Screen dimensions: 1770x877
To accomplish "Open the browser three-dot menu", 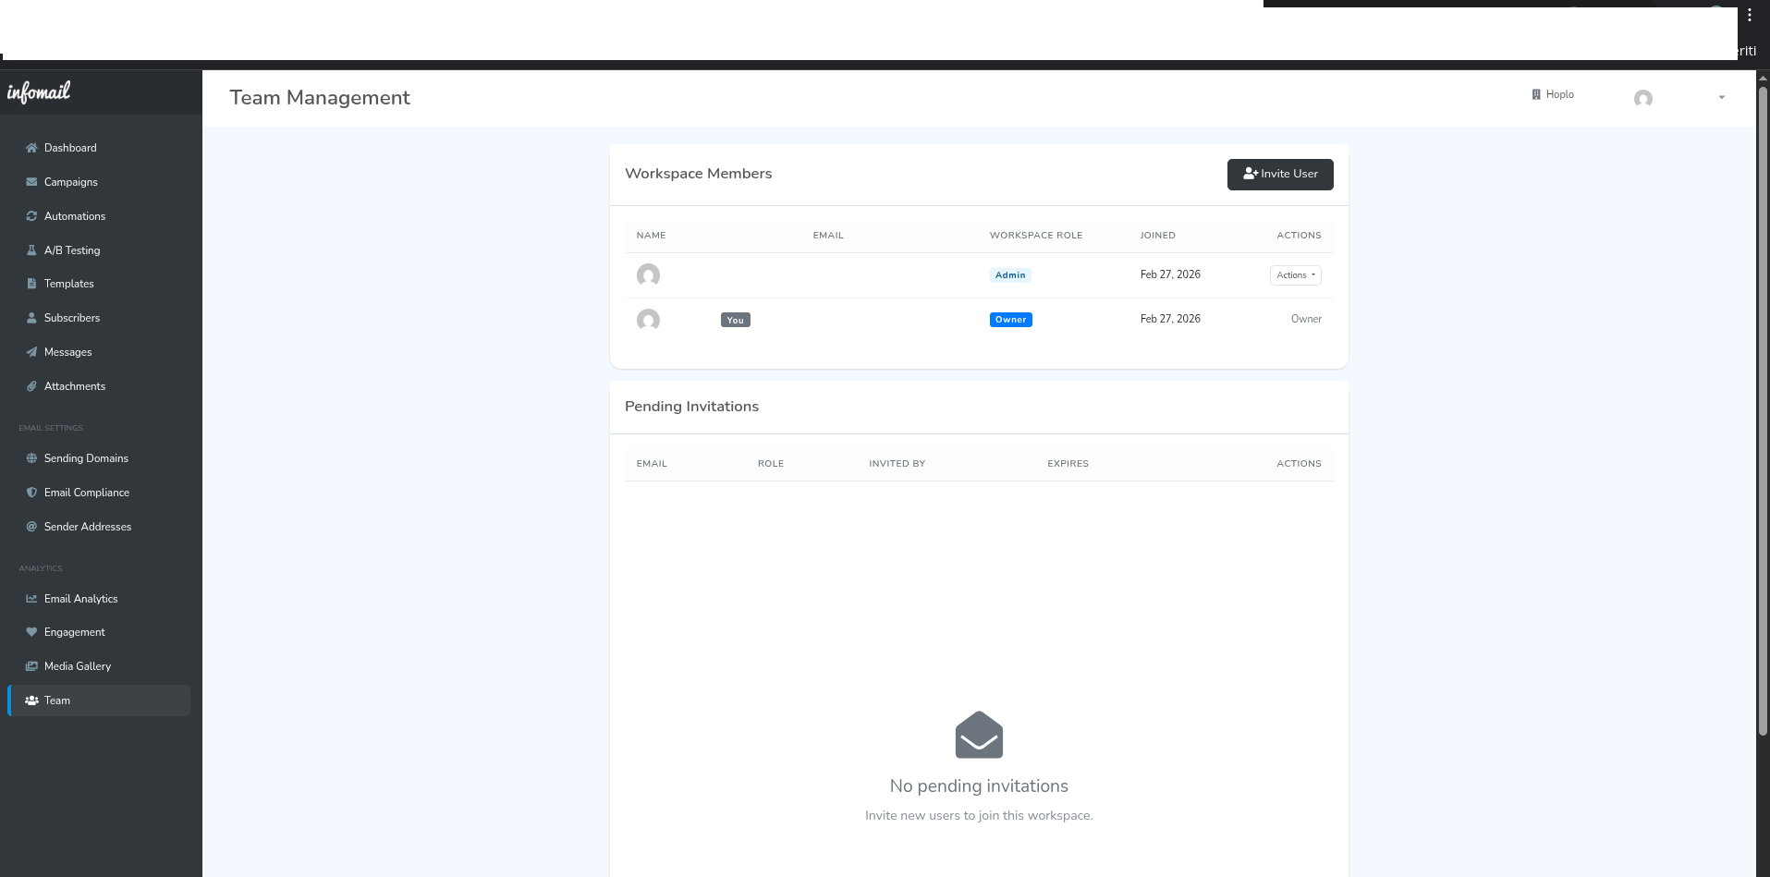I will point(1750,15).
